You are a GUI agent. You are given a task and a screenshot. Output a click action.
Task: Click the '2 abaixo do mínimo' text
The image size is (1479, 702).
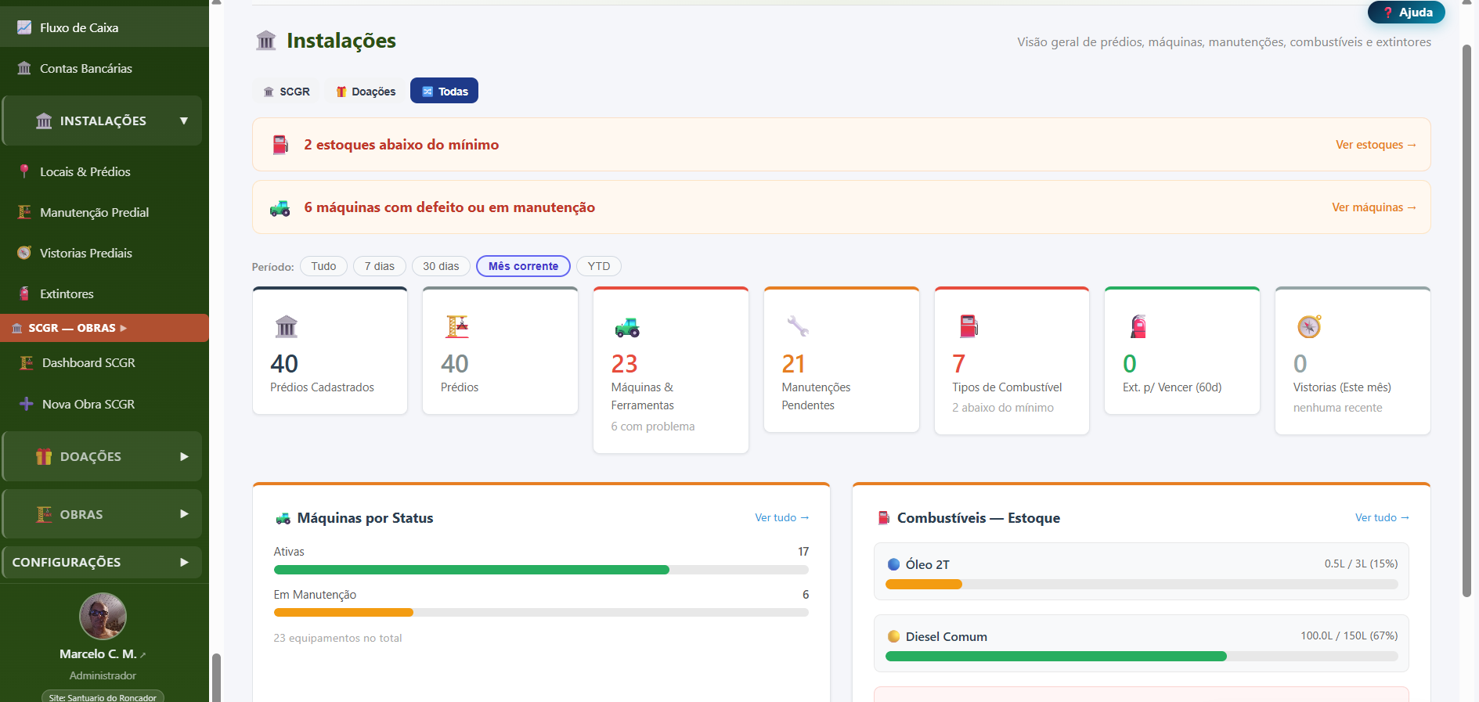(1003, 408)
